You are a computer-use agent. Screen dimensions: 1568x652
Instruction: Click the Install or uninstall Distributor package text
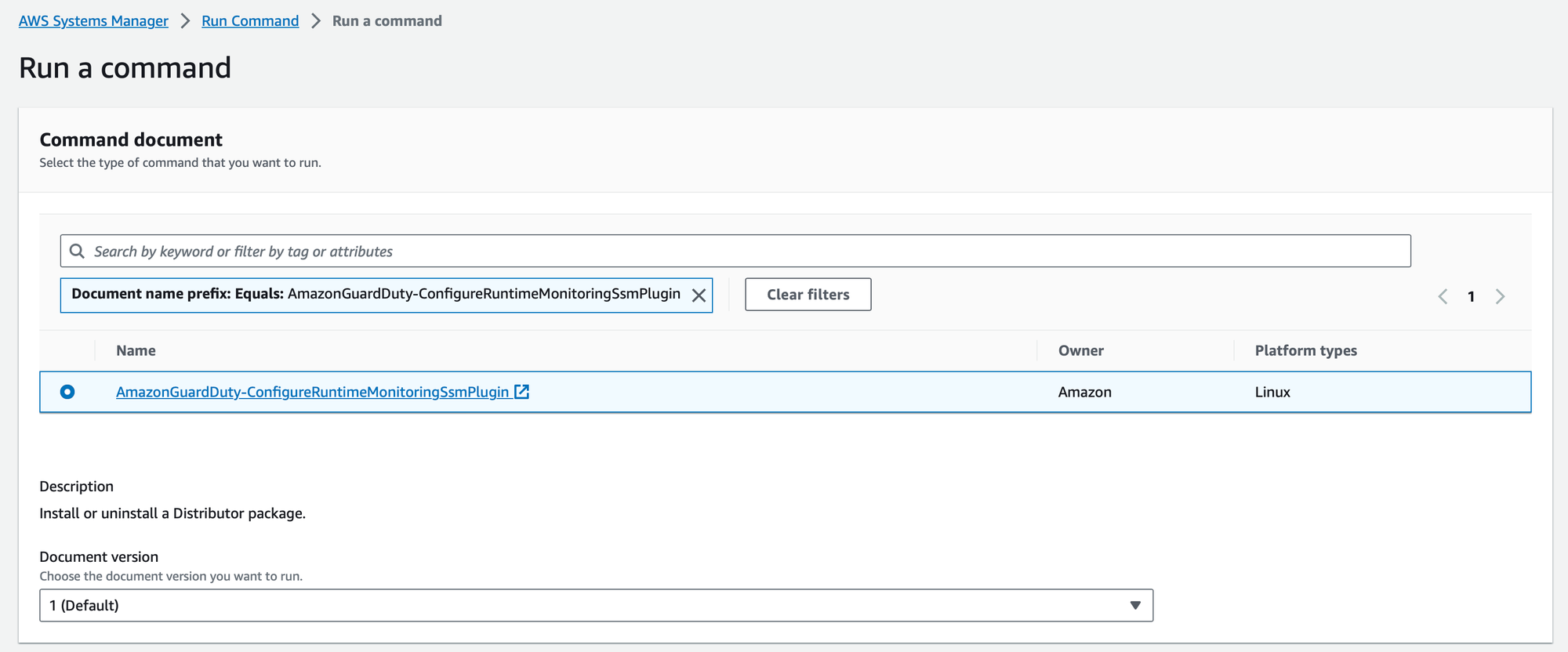172,513
